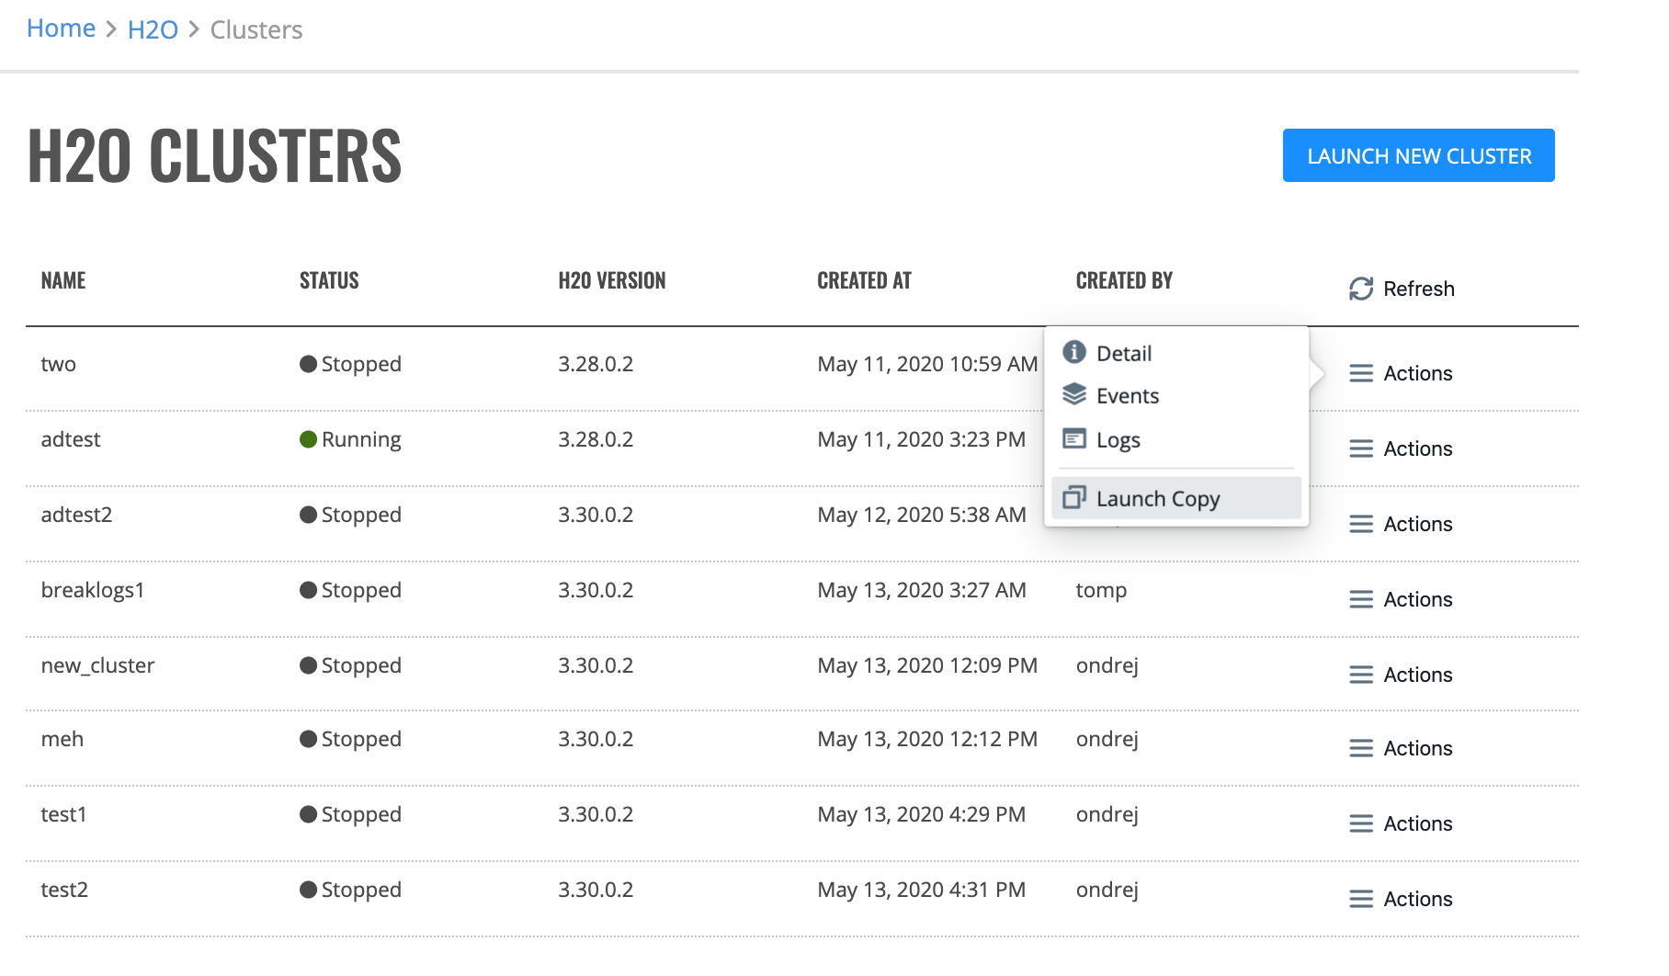The image size is (1669, 976).
Task: Open Actions label for the 'two' cluster
Action: (1418, 373)
